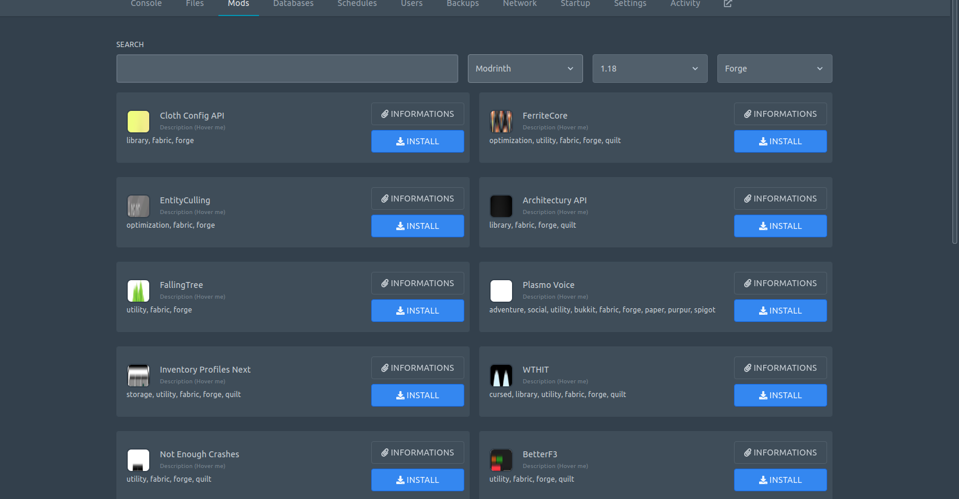View informations for BetterF3
Image resolution: width=959 pixels, height=499 pixels.
pos(781,452)
